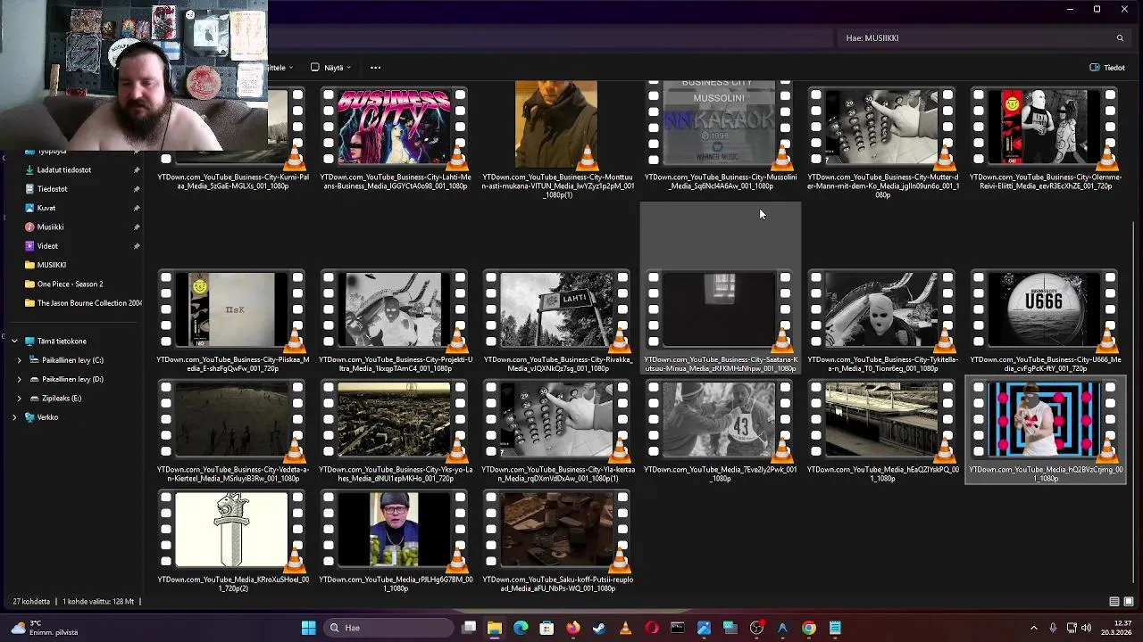The image size is (1143, 642).
Task: Click the microphone icon in the system tray
Action: 1053,628
